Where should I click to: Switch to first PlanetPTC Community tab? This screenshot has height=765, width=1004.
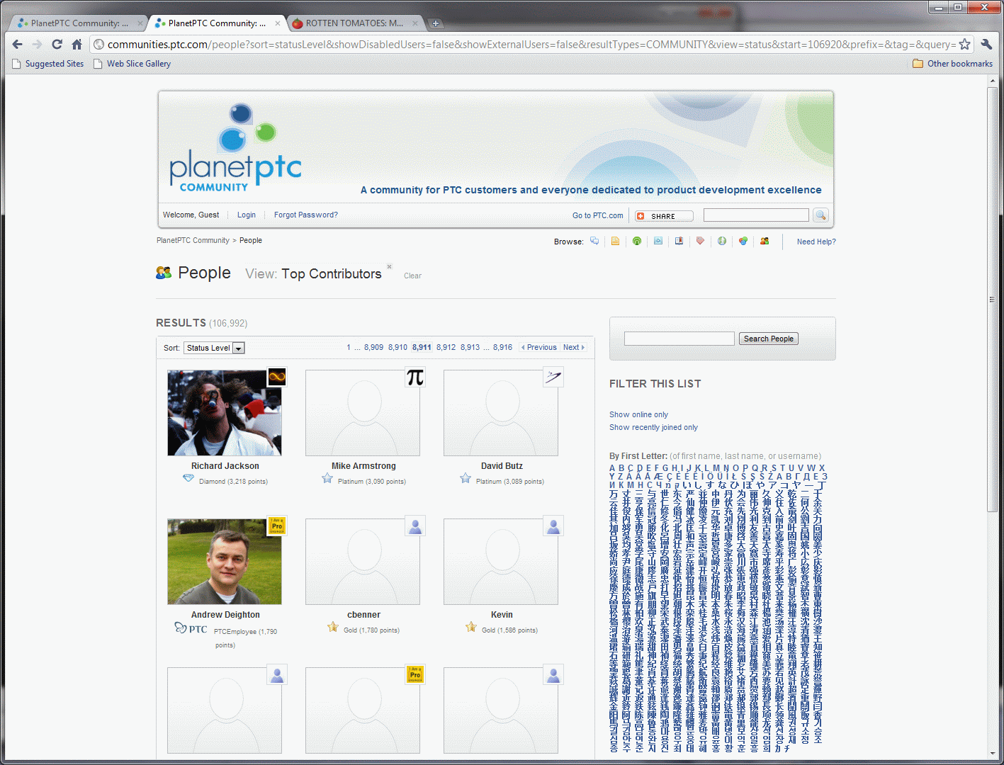79,23
